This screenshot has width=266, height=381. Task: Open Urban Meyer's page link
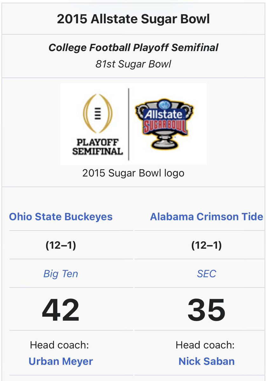pyautogui.click(x=61, y=361)
